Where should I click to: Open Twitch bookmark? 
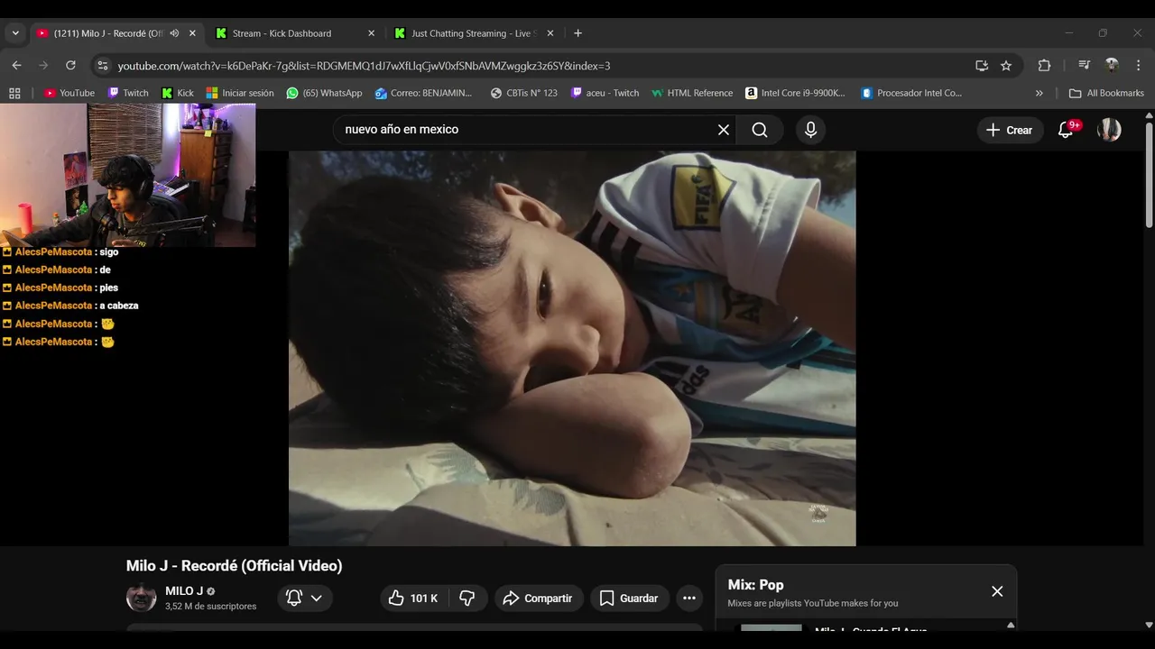(x=128, y=93)
